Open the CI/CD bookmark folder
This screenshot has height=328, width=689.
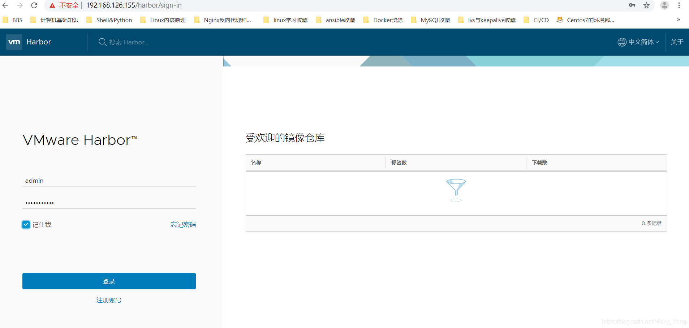point(536,20)
